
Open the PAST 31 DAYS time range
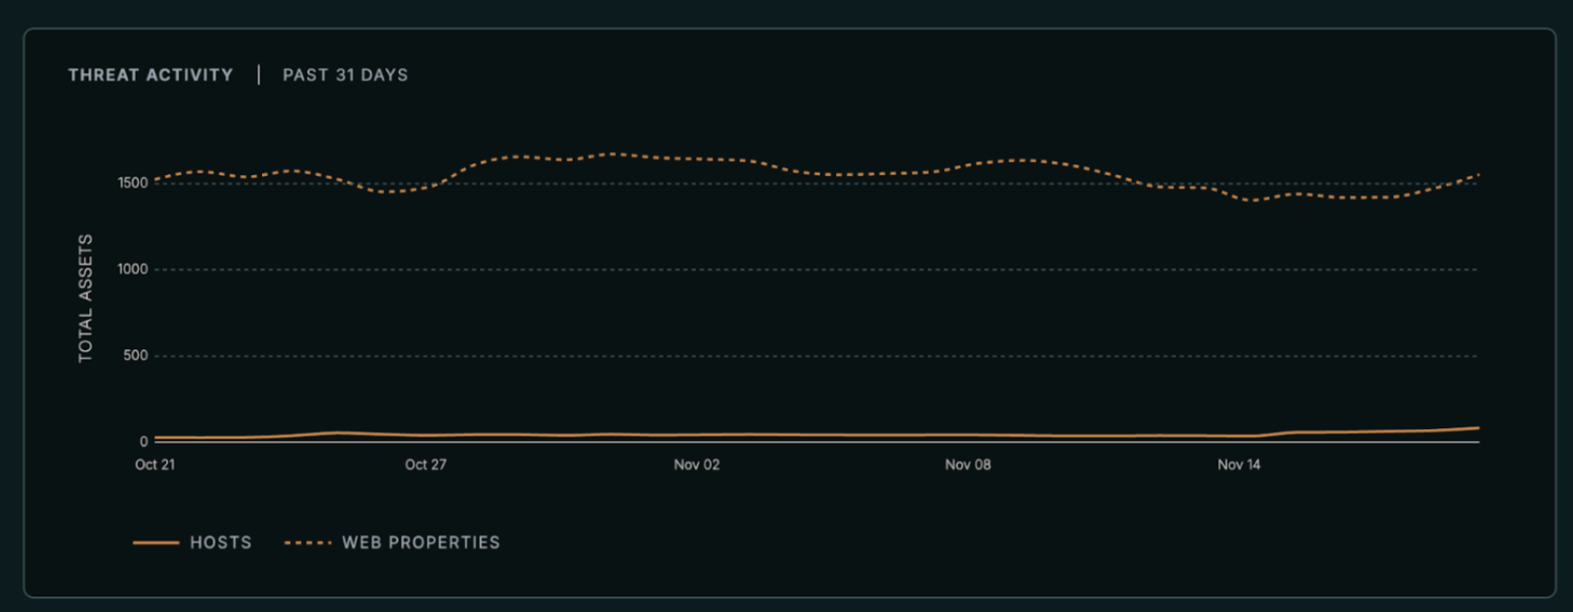tap(345, 75)
